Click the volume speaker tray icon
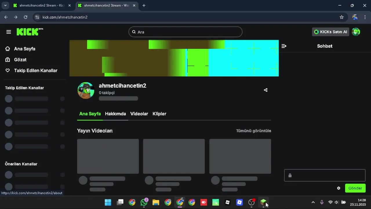 click(337, 202)
